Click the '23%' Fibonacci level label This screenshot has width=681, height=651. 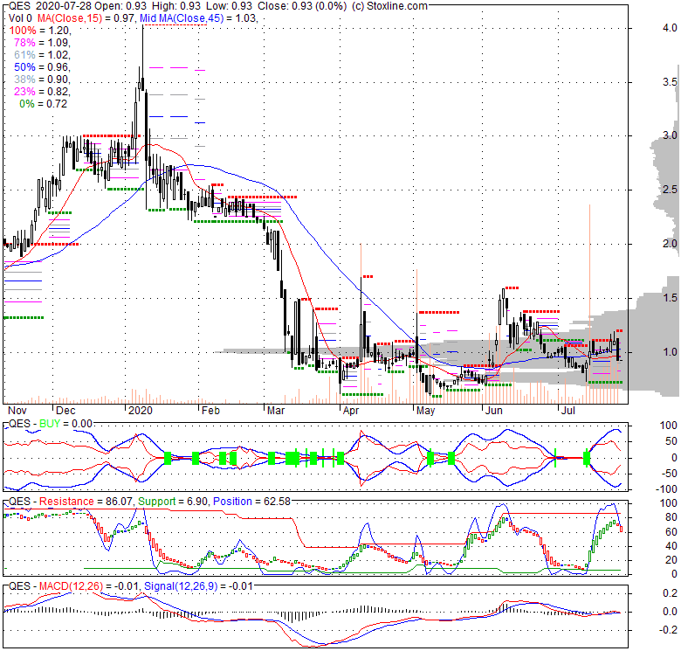[x=24, y=91]
